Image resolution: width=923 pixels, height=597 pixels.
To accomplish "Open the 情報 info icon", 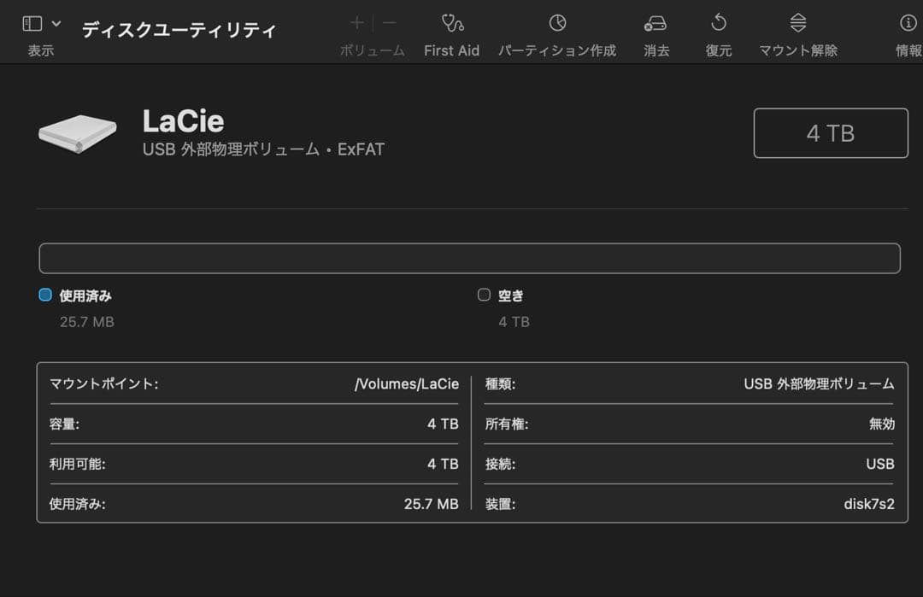I will click(x=908, y=23).
